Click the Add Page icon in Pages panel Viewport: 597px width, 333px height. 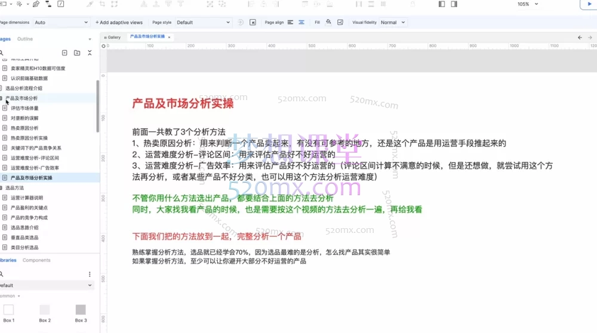click(x=65, y=53)
